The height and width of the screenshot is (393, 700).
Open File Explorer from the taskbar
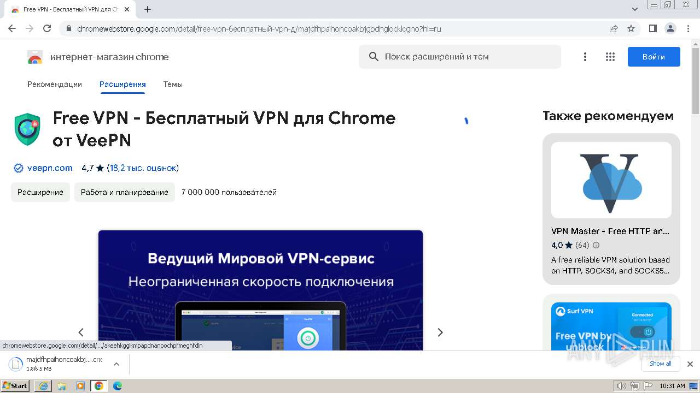tap(62, 386)
